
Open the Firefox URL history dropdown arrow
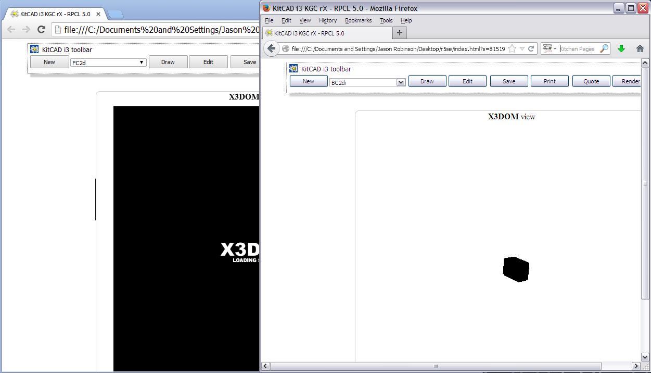coord(522,48)
